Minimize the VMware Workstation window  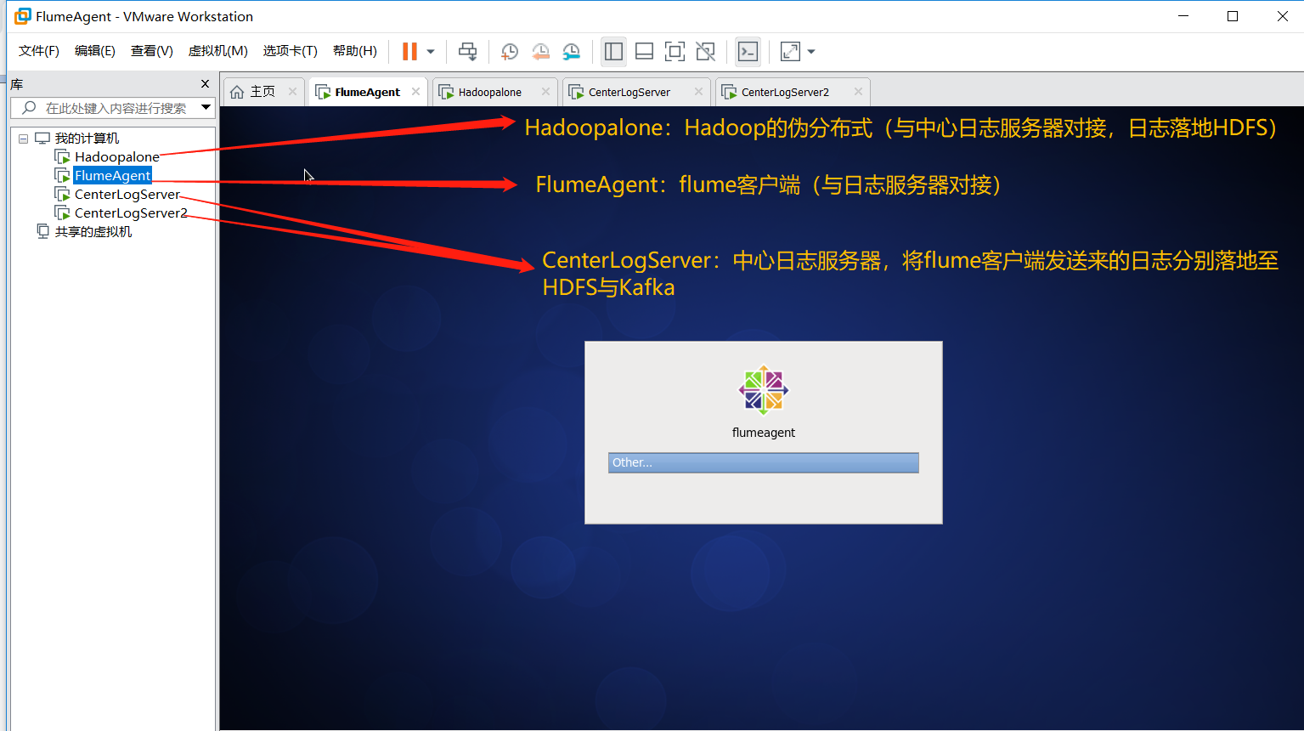pos(1183,16)
